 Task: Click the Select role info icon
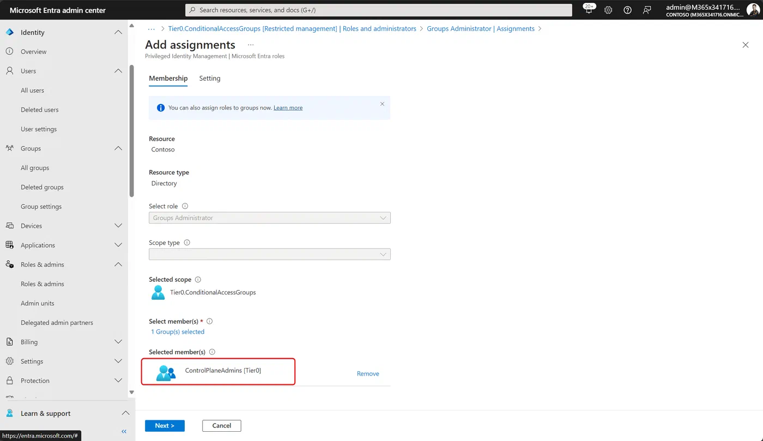185,206
